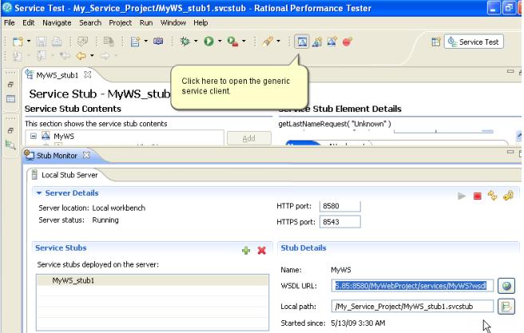Select MyWS_stub1 in deployed stubs list
Image resolution: width=524 pixels, height=333 pixels.
click(x=72, y=280)
